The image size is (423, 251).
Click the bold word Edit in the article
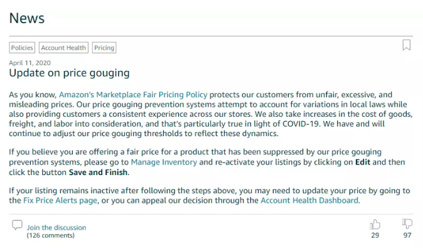tap(361, 162)
